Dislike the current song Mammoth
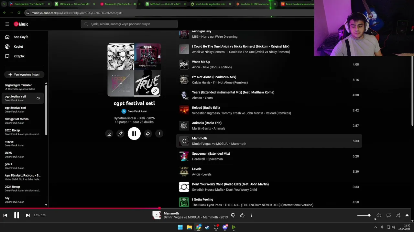The height and width of the screenshot is (232, 414). (233, 215)
